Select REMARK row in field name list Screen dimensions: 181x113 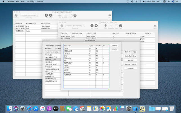[x=86, y=73]
